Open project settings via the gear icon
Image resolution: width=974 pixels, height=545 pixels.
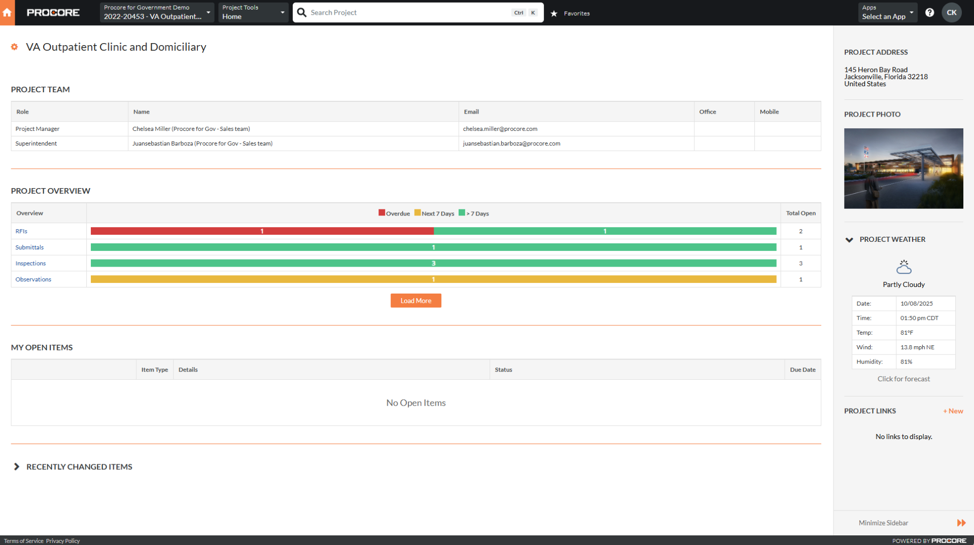(14, 47)
